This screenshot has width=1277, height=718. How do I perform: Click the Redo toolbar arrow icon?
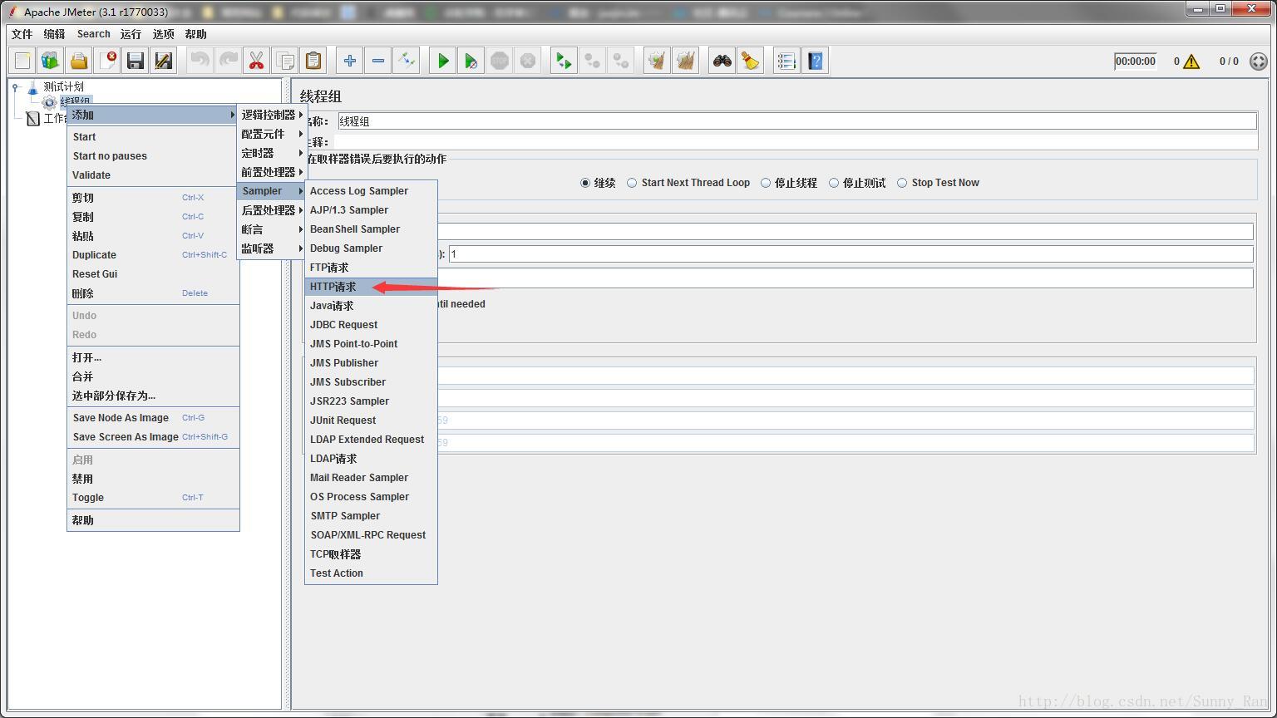coord(228,61)
